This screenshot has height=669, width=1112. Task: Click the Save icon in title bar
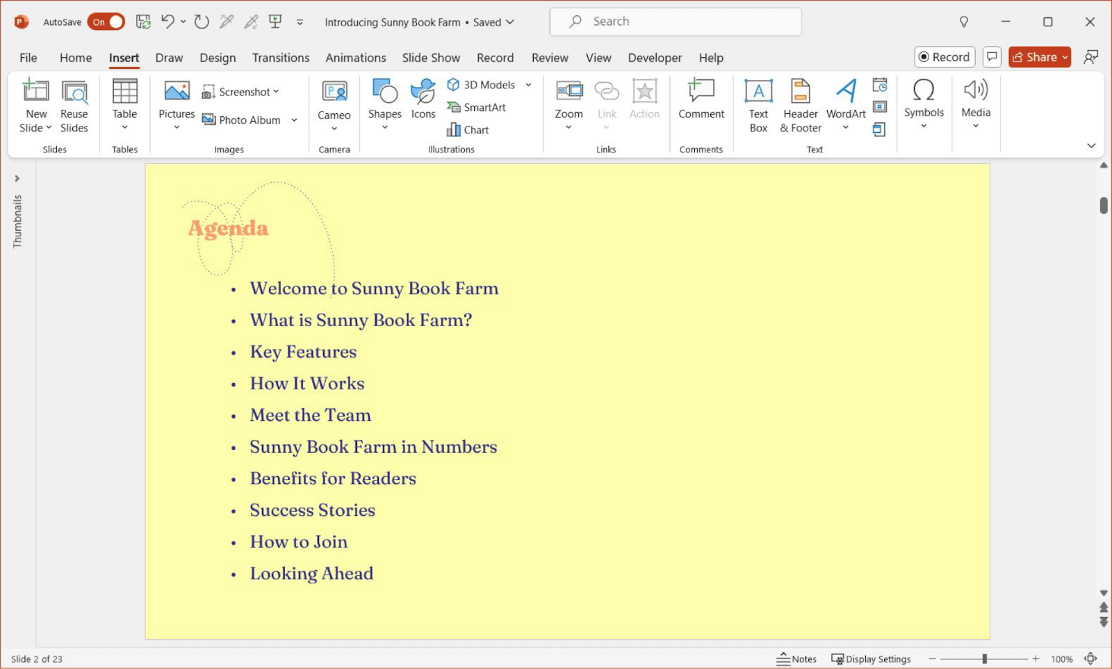tap(143, 22)
